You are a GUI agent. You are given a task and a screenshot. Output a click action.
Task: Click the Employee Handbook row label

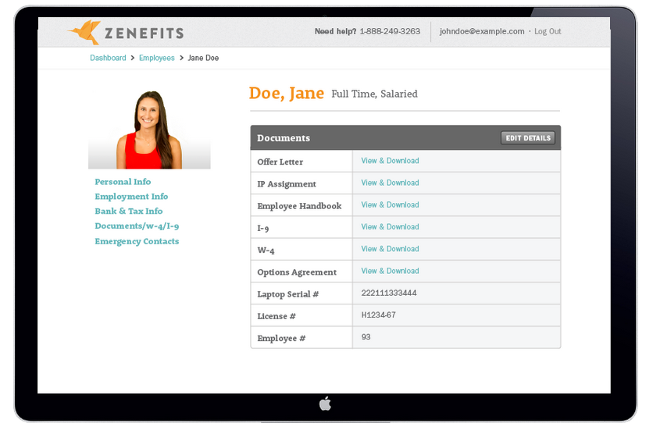(x=299, y=206)
